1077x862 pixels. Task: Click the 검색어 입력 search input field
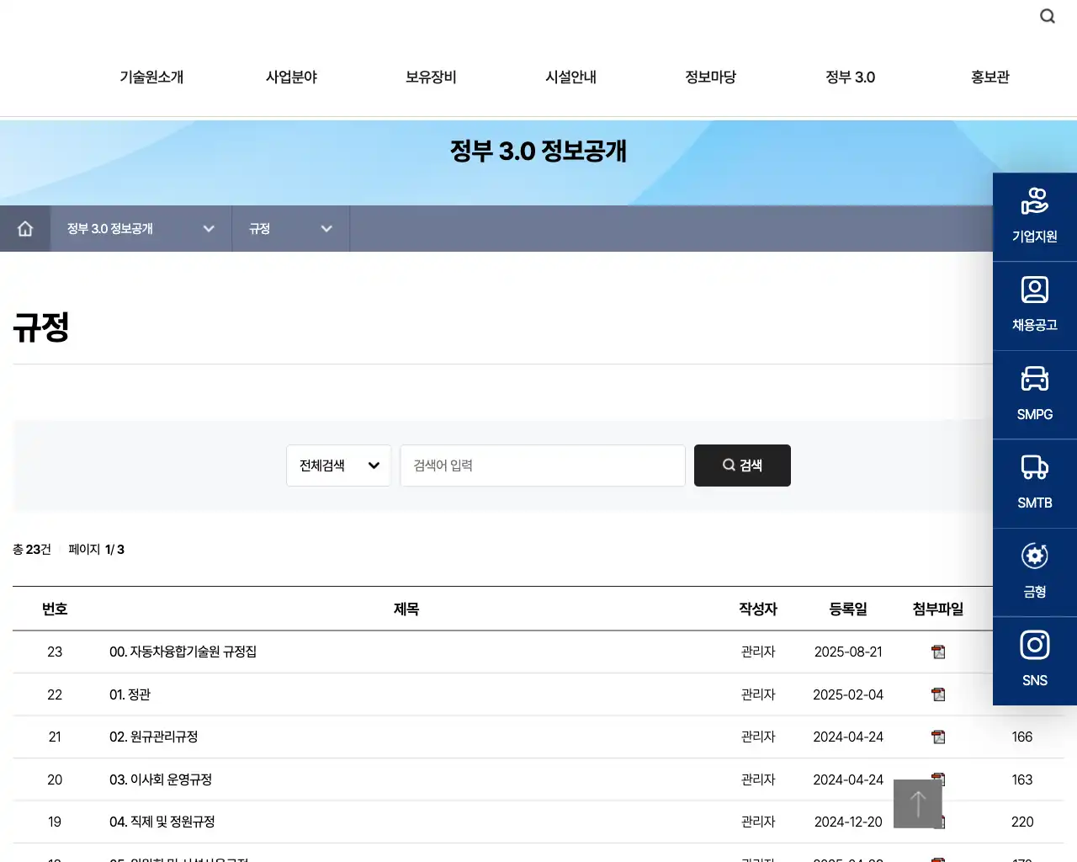pos(542,466)
